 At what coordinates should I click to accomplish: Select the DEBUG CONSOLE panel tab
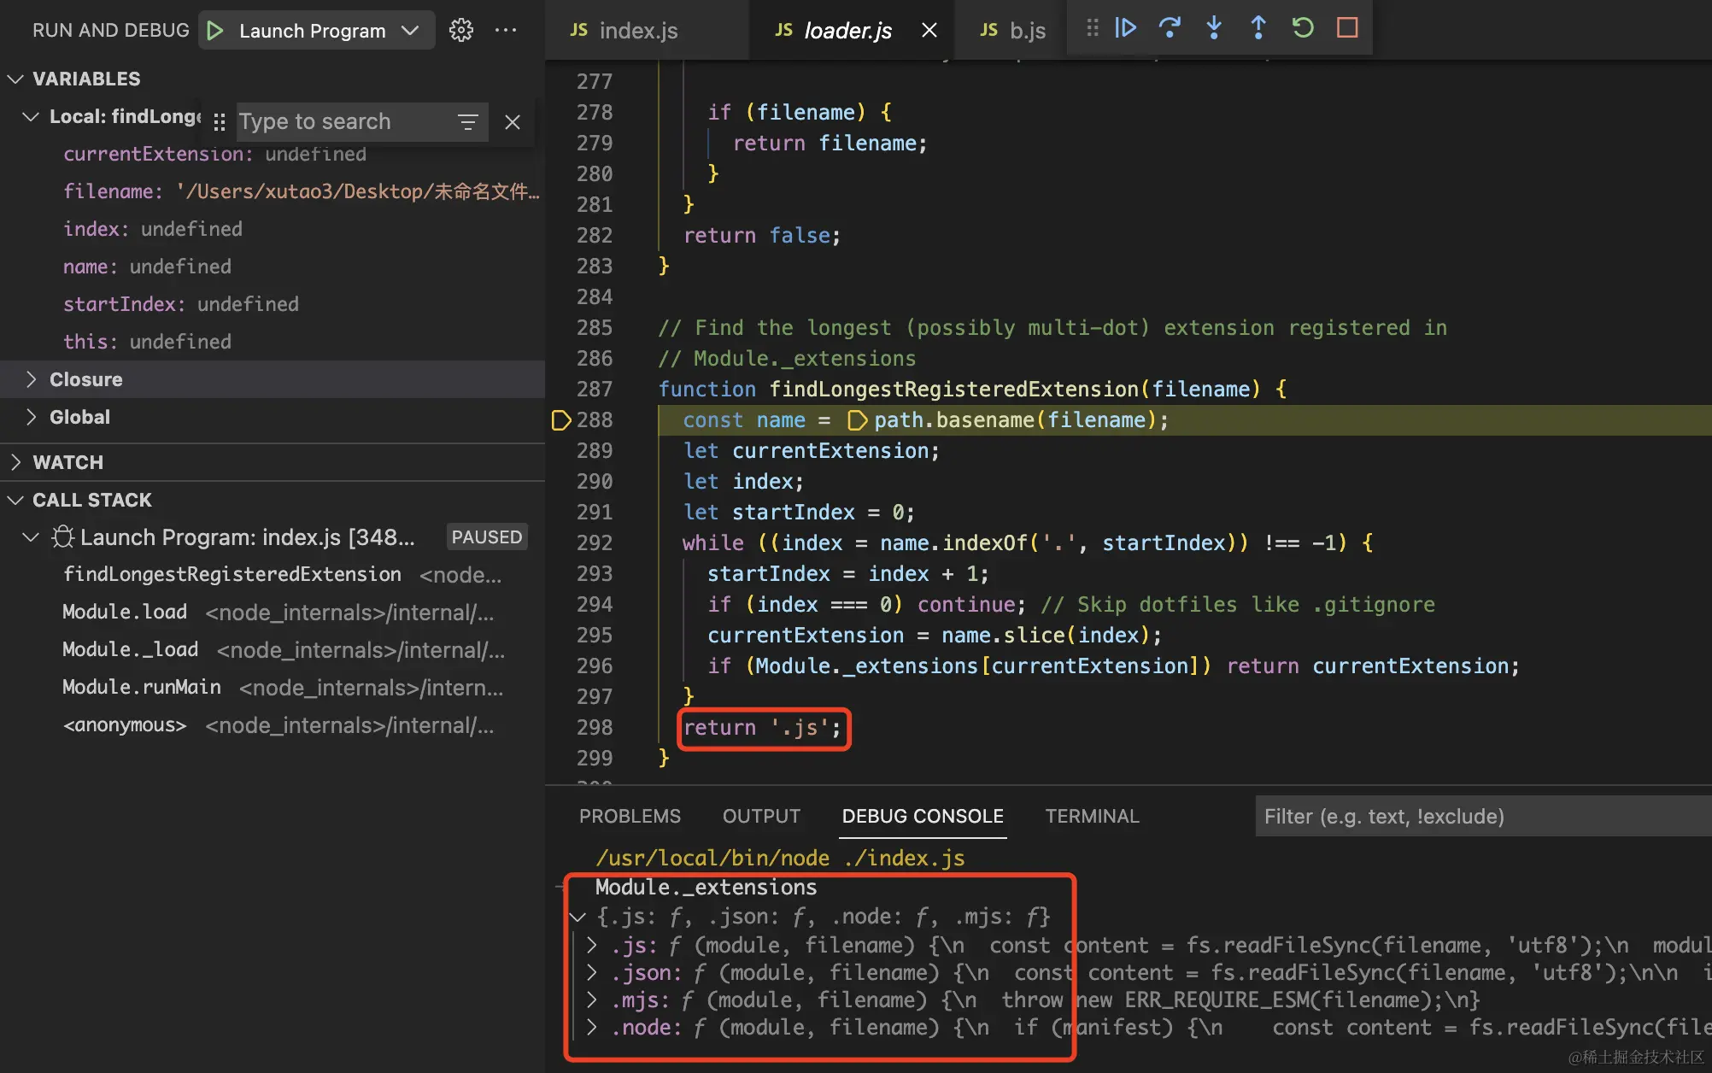[x=923, y=817]
